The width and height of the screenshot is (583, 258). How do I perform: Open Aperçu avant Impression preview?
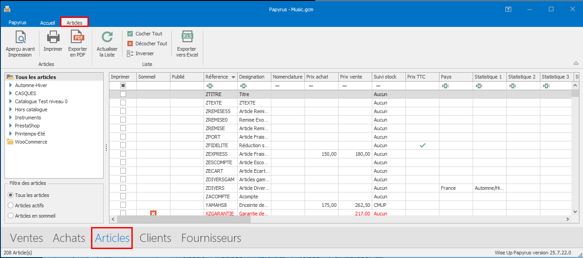tap(20, 44)
